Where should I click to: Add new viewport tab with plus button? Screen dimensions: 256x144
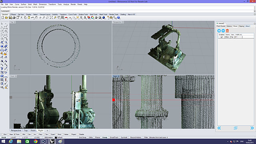47,131
